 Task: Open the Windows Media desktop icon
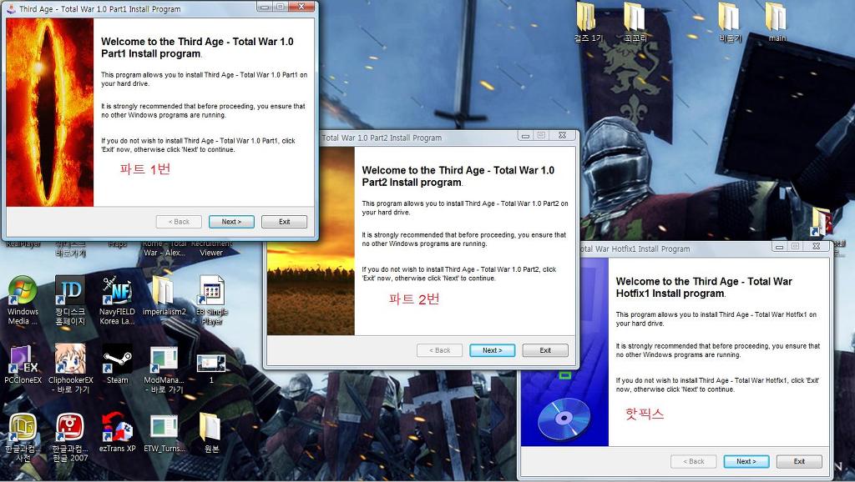click(x=23, y=300)
